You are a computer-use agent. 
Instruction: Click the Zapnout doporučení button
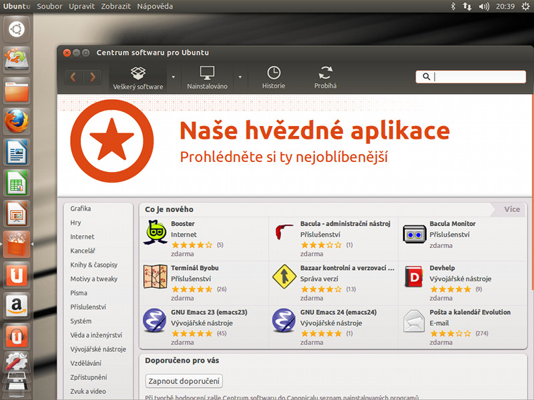[x=184, y=381]
